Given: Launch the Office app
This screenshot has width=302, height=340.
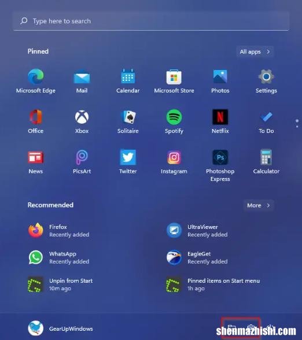Looking at the screenshot, I should [36, 121].
